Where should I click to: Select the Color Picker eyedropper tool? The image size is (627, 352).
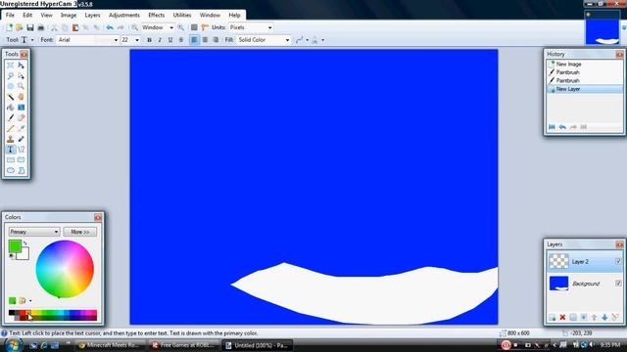pyautogui.click(x=21, y=128)
